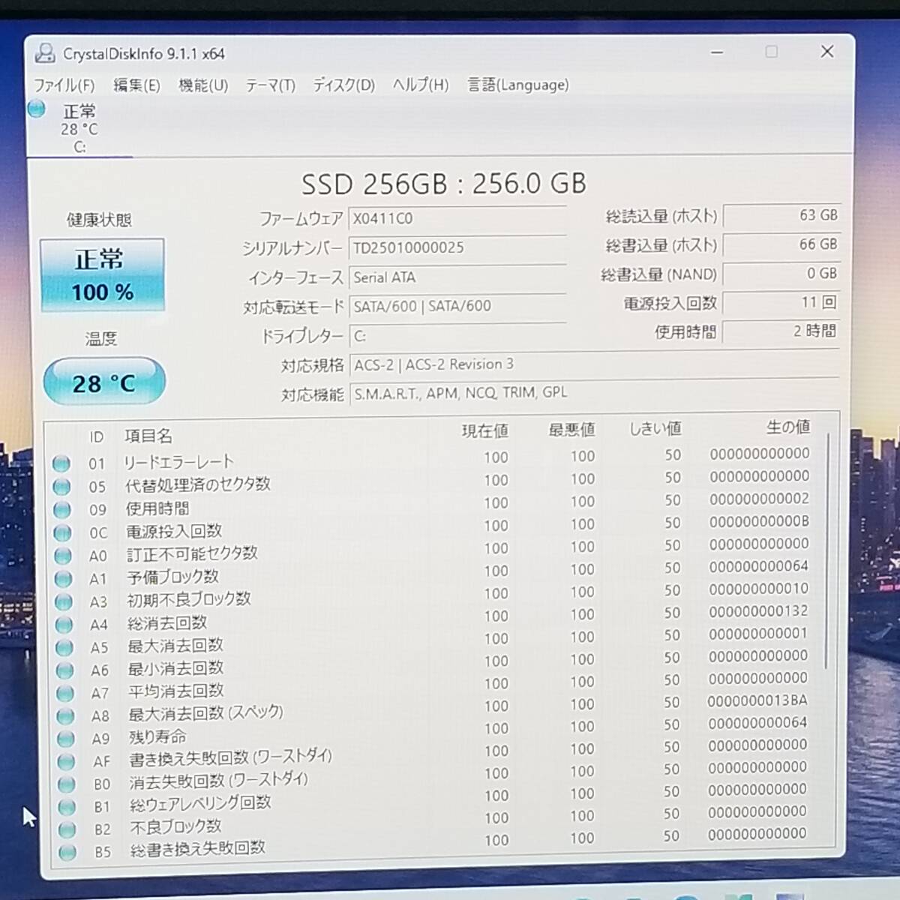Click the status orb for ID A1 row

tap(64, 579)
